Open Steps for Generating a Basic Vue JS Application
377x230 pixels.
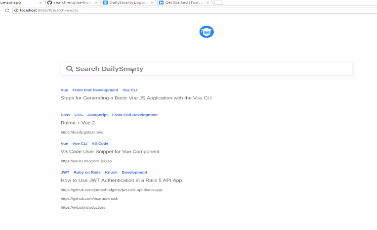tap(136, 98)
